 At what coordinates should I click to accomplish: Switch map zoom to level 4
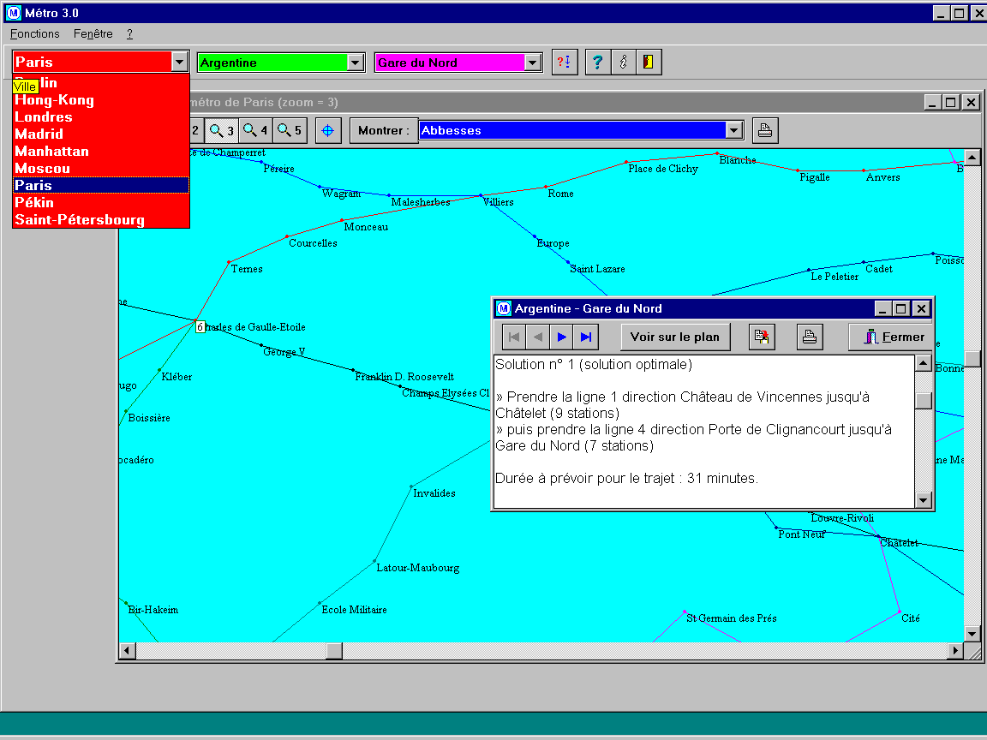[x=256, y=131]
